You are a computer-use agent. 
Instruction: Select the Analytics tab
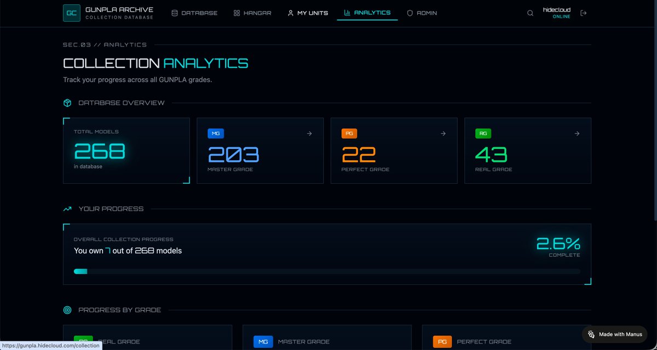click(x=367, y=13)
